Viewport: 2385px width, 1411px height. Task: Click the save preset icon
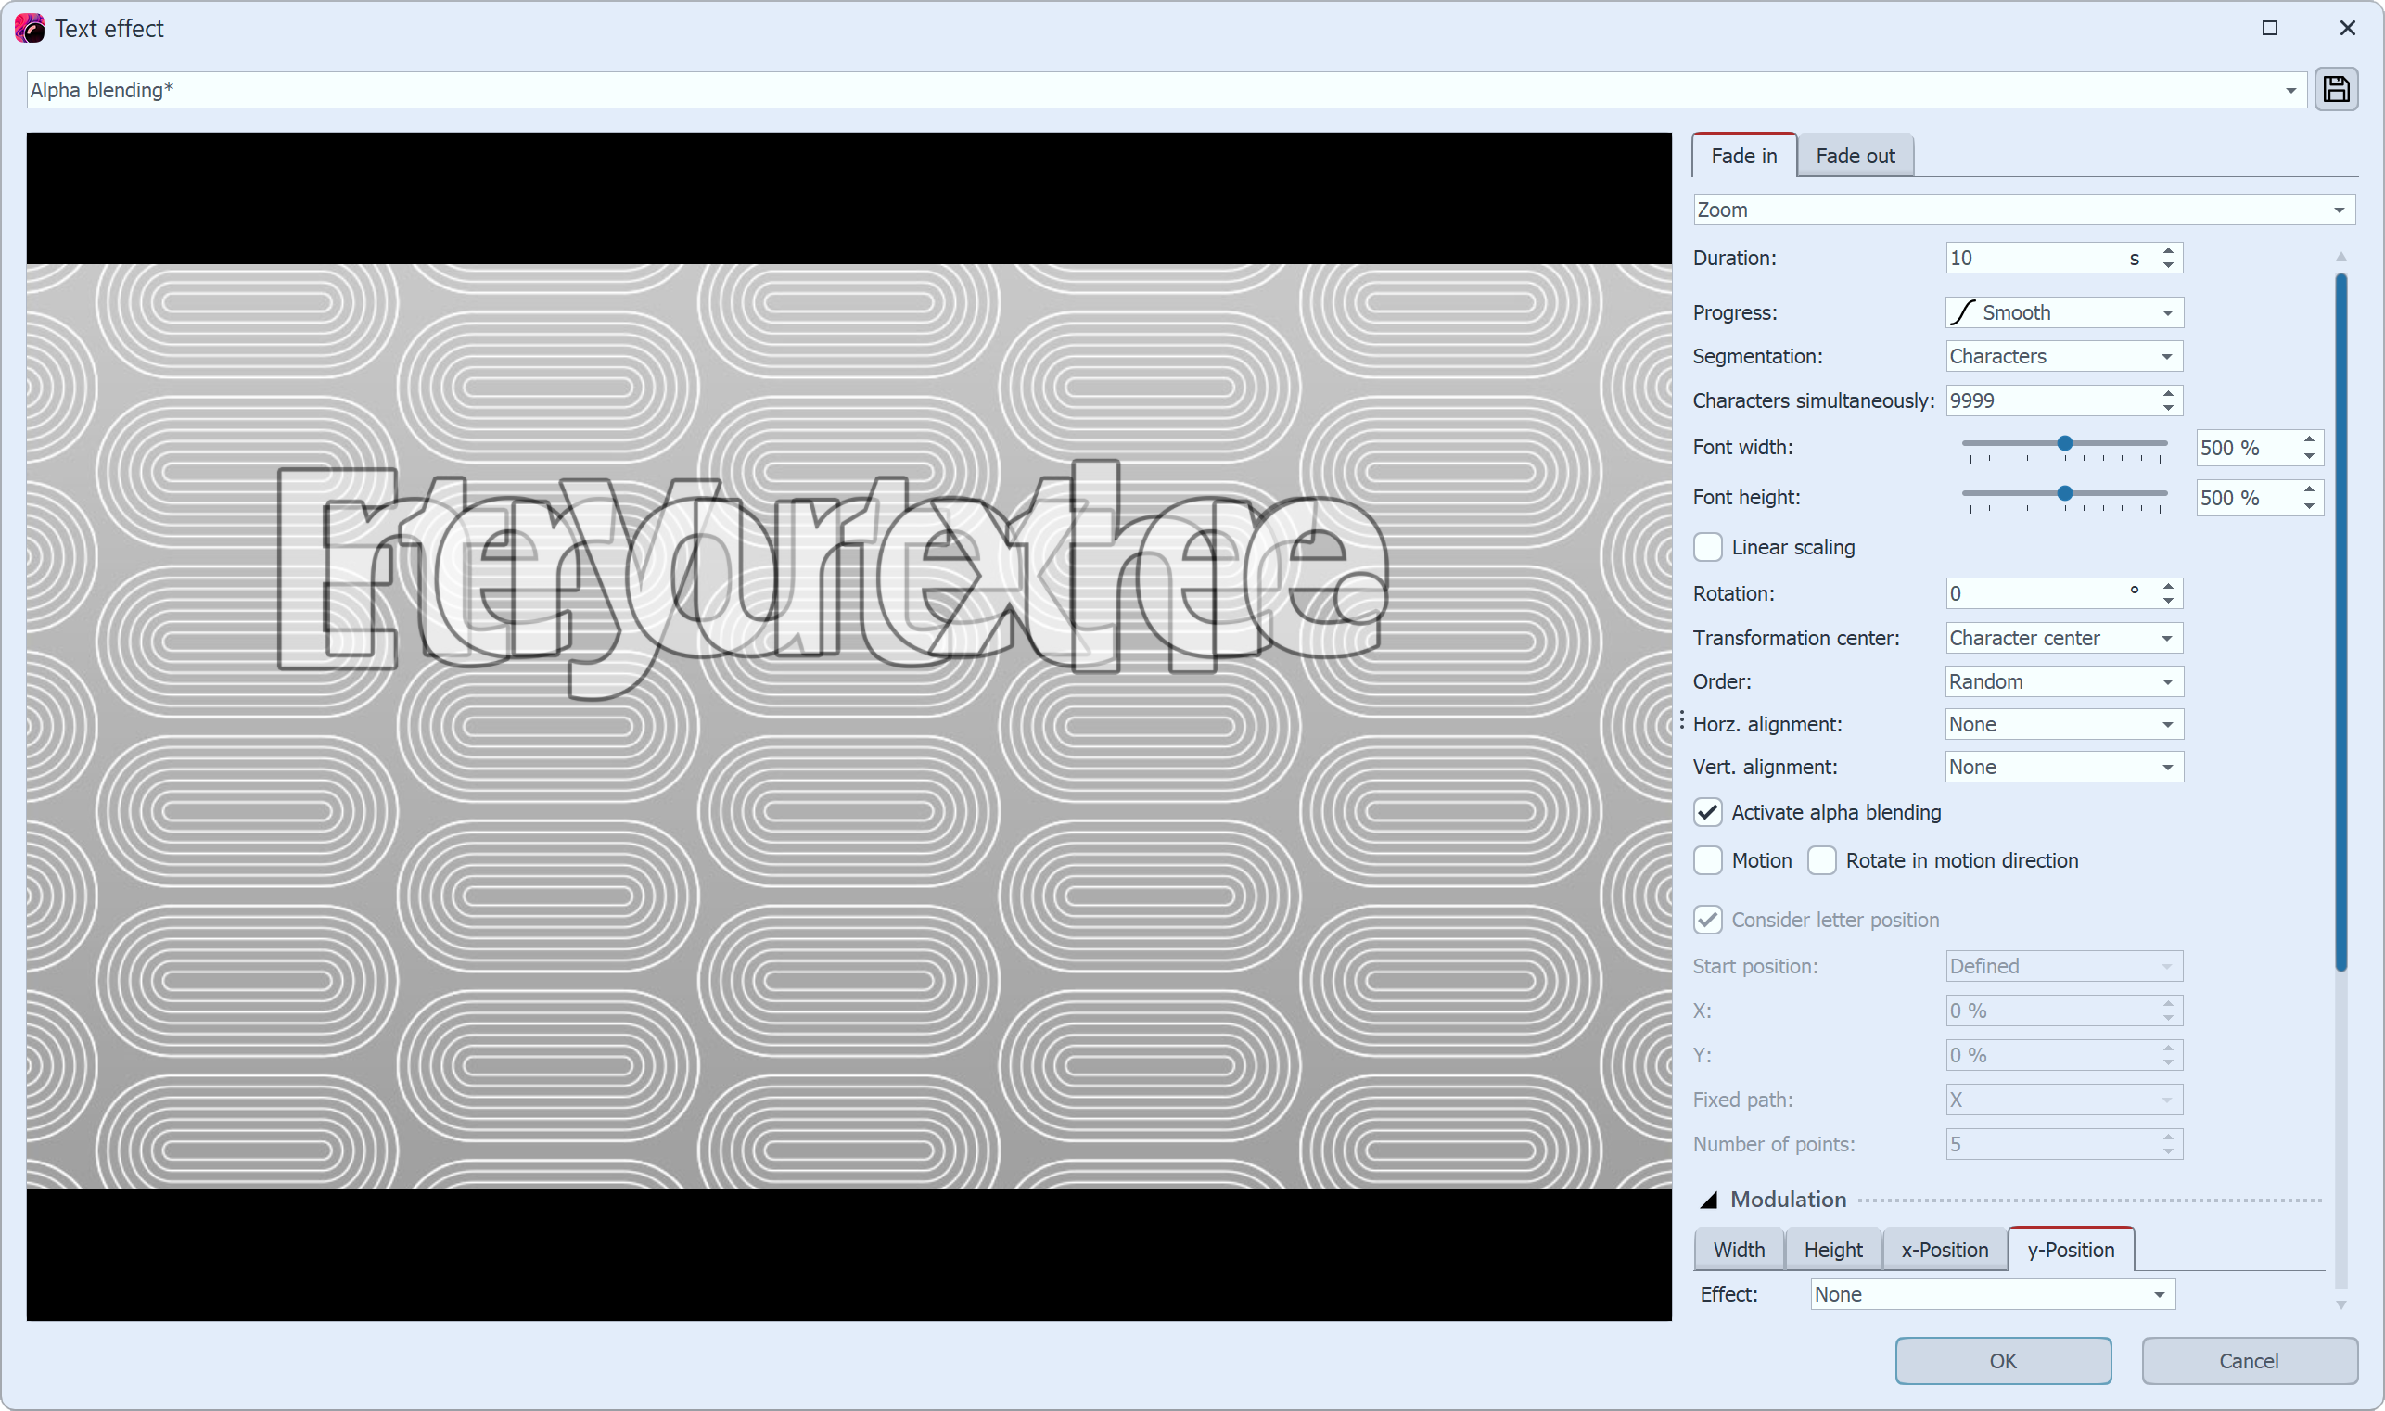2336,89
